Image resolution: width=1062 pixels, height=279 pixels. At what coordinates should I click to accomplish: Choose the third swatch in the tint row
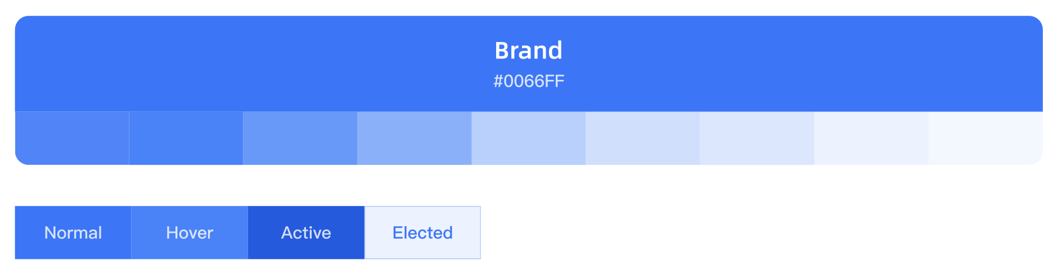click(300, 138)
